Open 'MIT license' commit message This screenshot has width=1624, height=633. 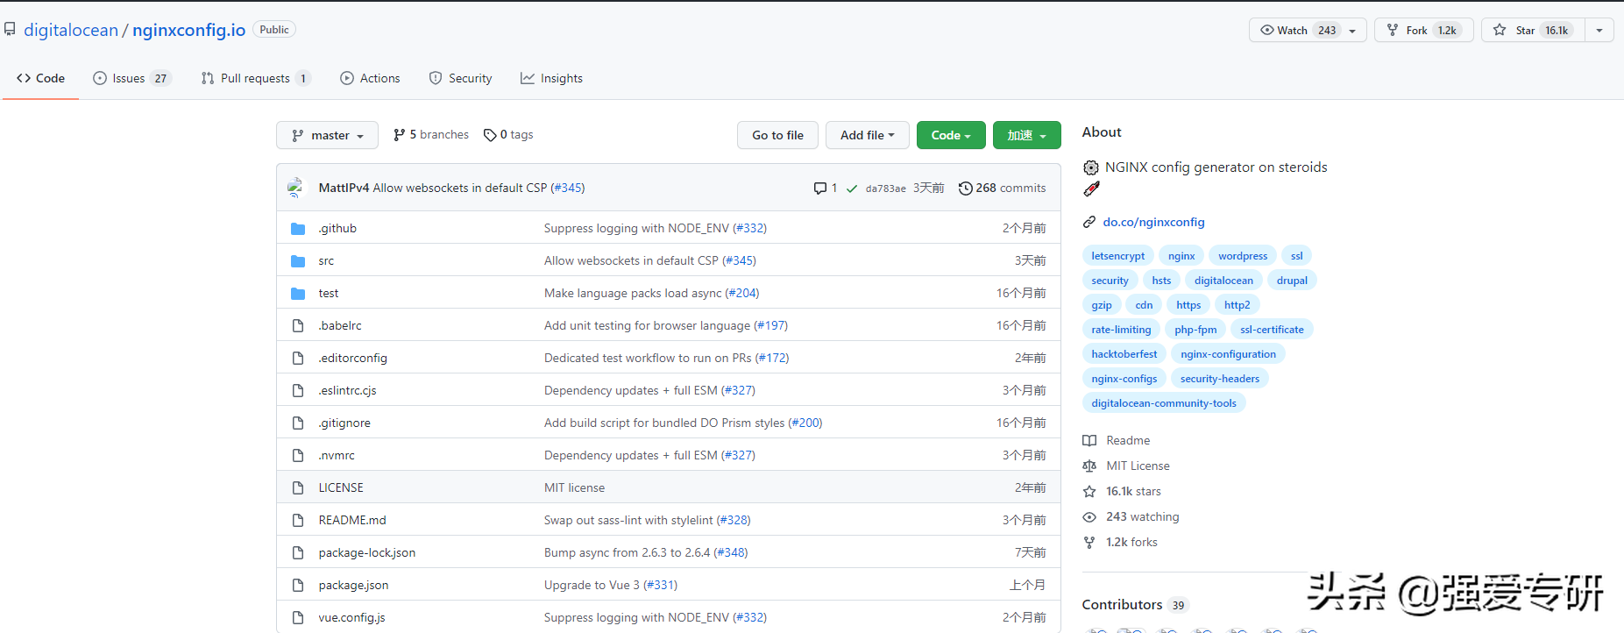(574, 488)
